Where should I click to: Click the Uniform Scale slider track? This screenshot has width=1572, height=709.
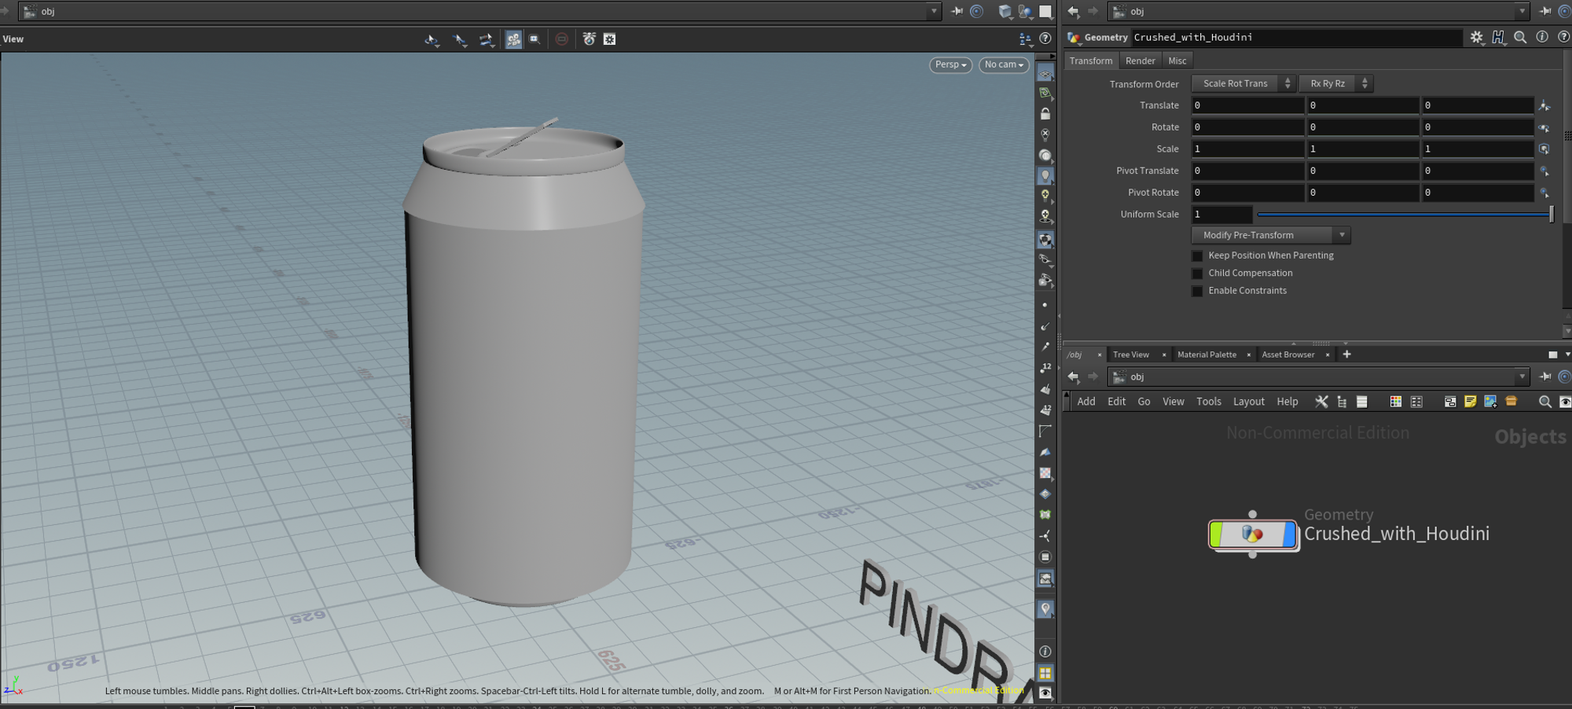(1403, 215)
